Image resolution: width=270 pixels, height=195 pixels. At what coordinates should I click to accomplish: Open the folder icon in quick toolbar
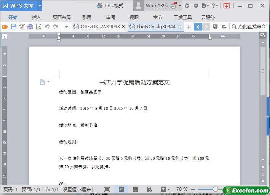point(5,27)
